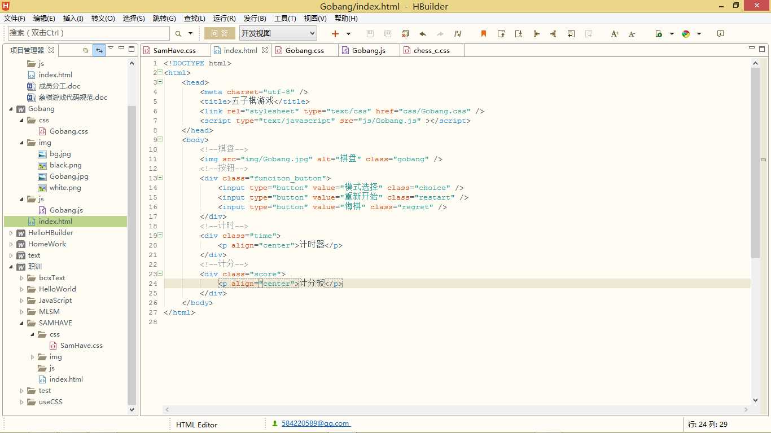
Task: Click the editor vertical scrollbar
Action: tap(756, 164)
